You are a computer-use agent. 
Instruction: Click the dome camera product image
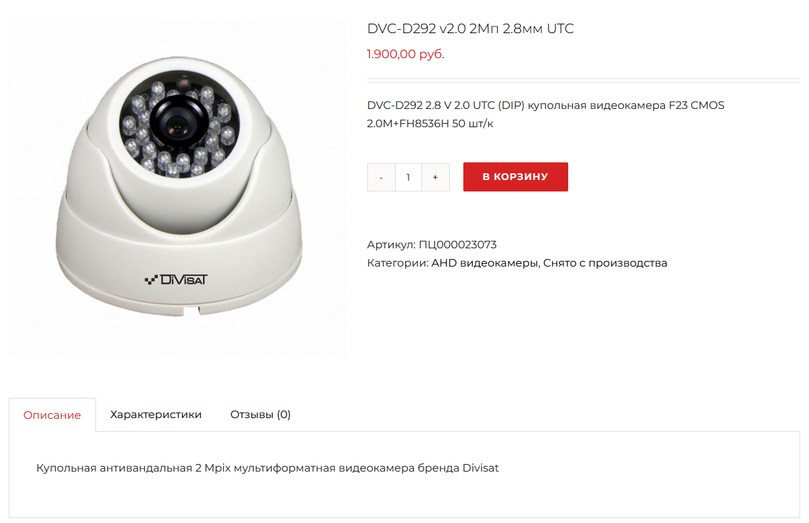tap(178, 187)
